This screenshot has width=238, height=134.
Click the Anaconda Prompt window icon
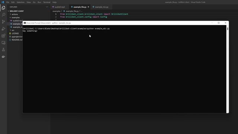(25, 23)
